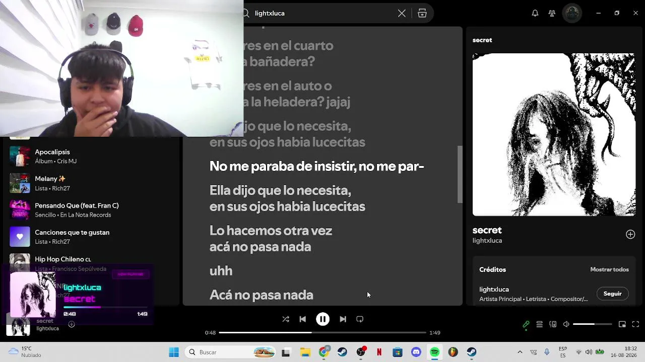Click the lyrics panel scrollbar

pos(460,174)
